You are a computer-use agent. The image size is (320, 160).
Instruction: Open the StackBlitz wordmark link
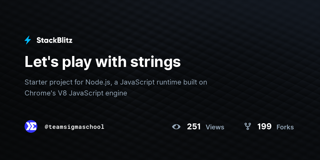coord(54,40)
